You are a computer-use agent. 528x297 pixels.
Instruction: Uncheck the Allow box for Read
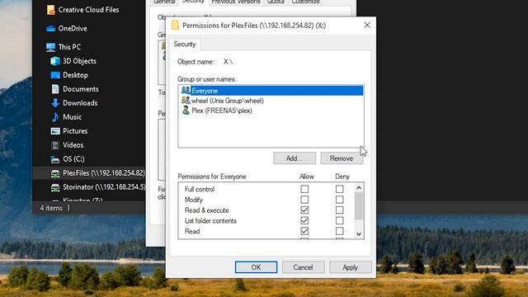pos(304,231)
